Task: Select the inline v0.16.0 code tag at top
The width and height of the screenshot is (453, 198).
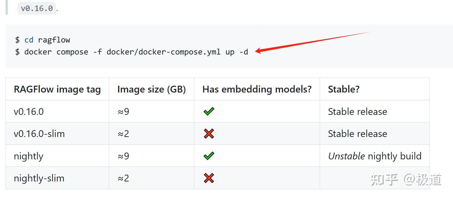Action: [37, 8]
